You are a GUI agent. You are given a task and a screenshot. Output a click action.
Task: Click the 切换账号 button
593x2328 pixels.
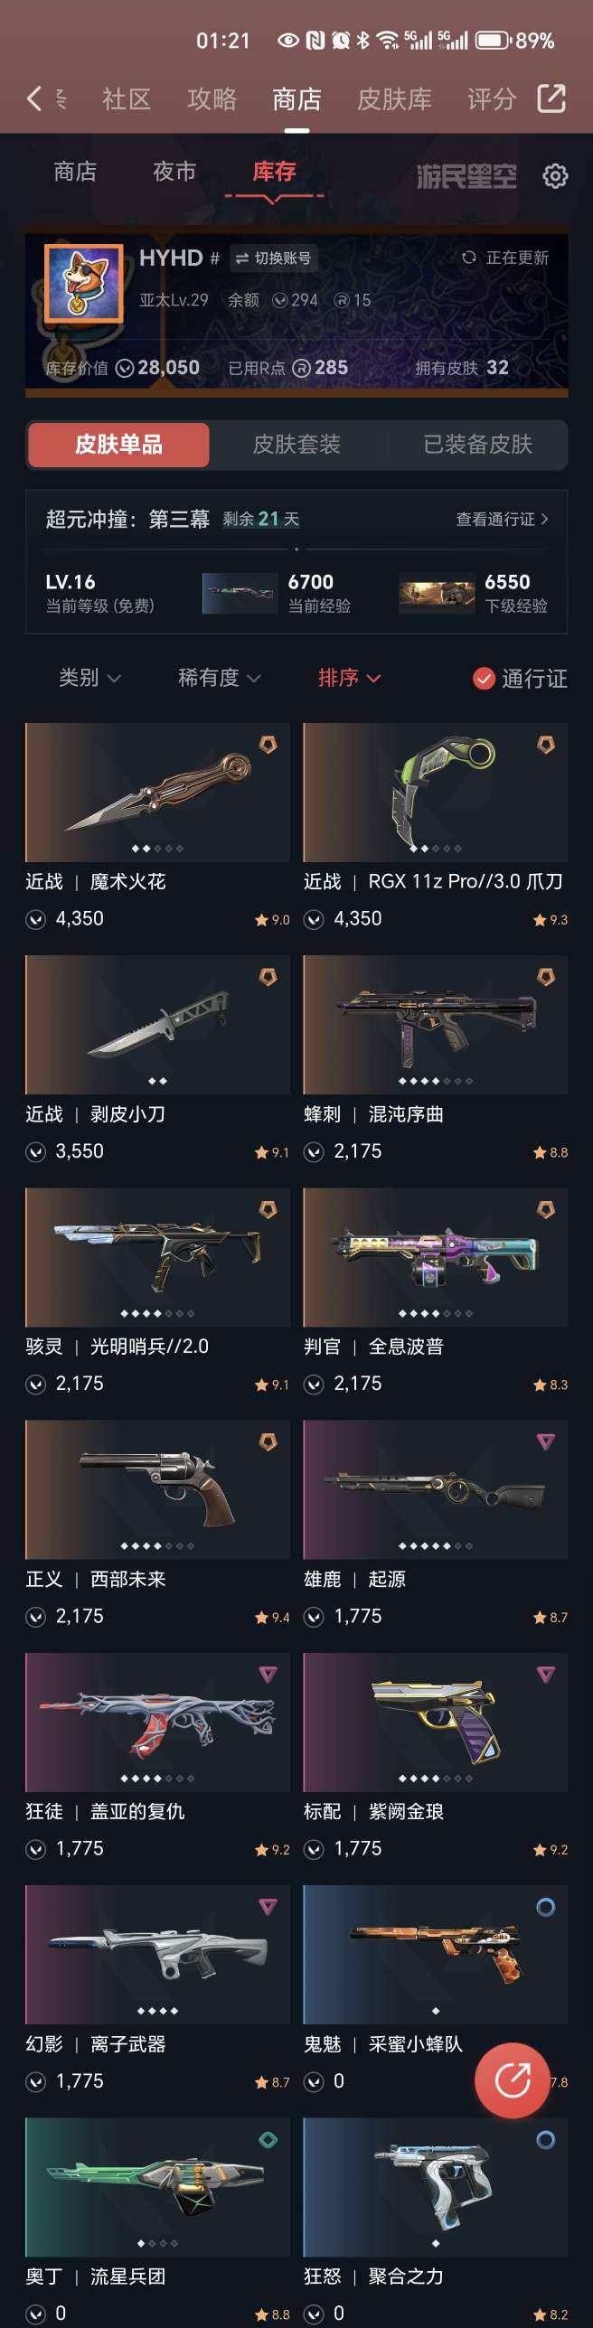273,258
